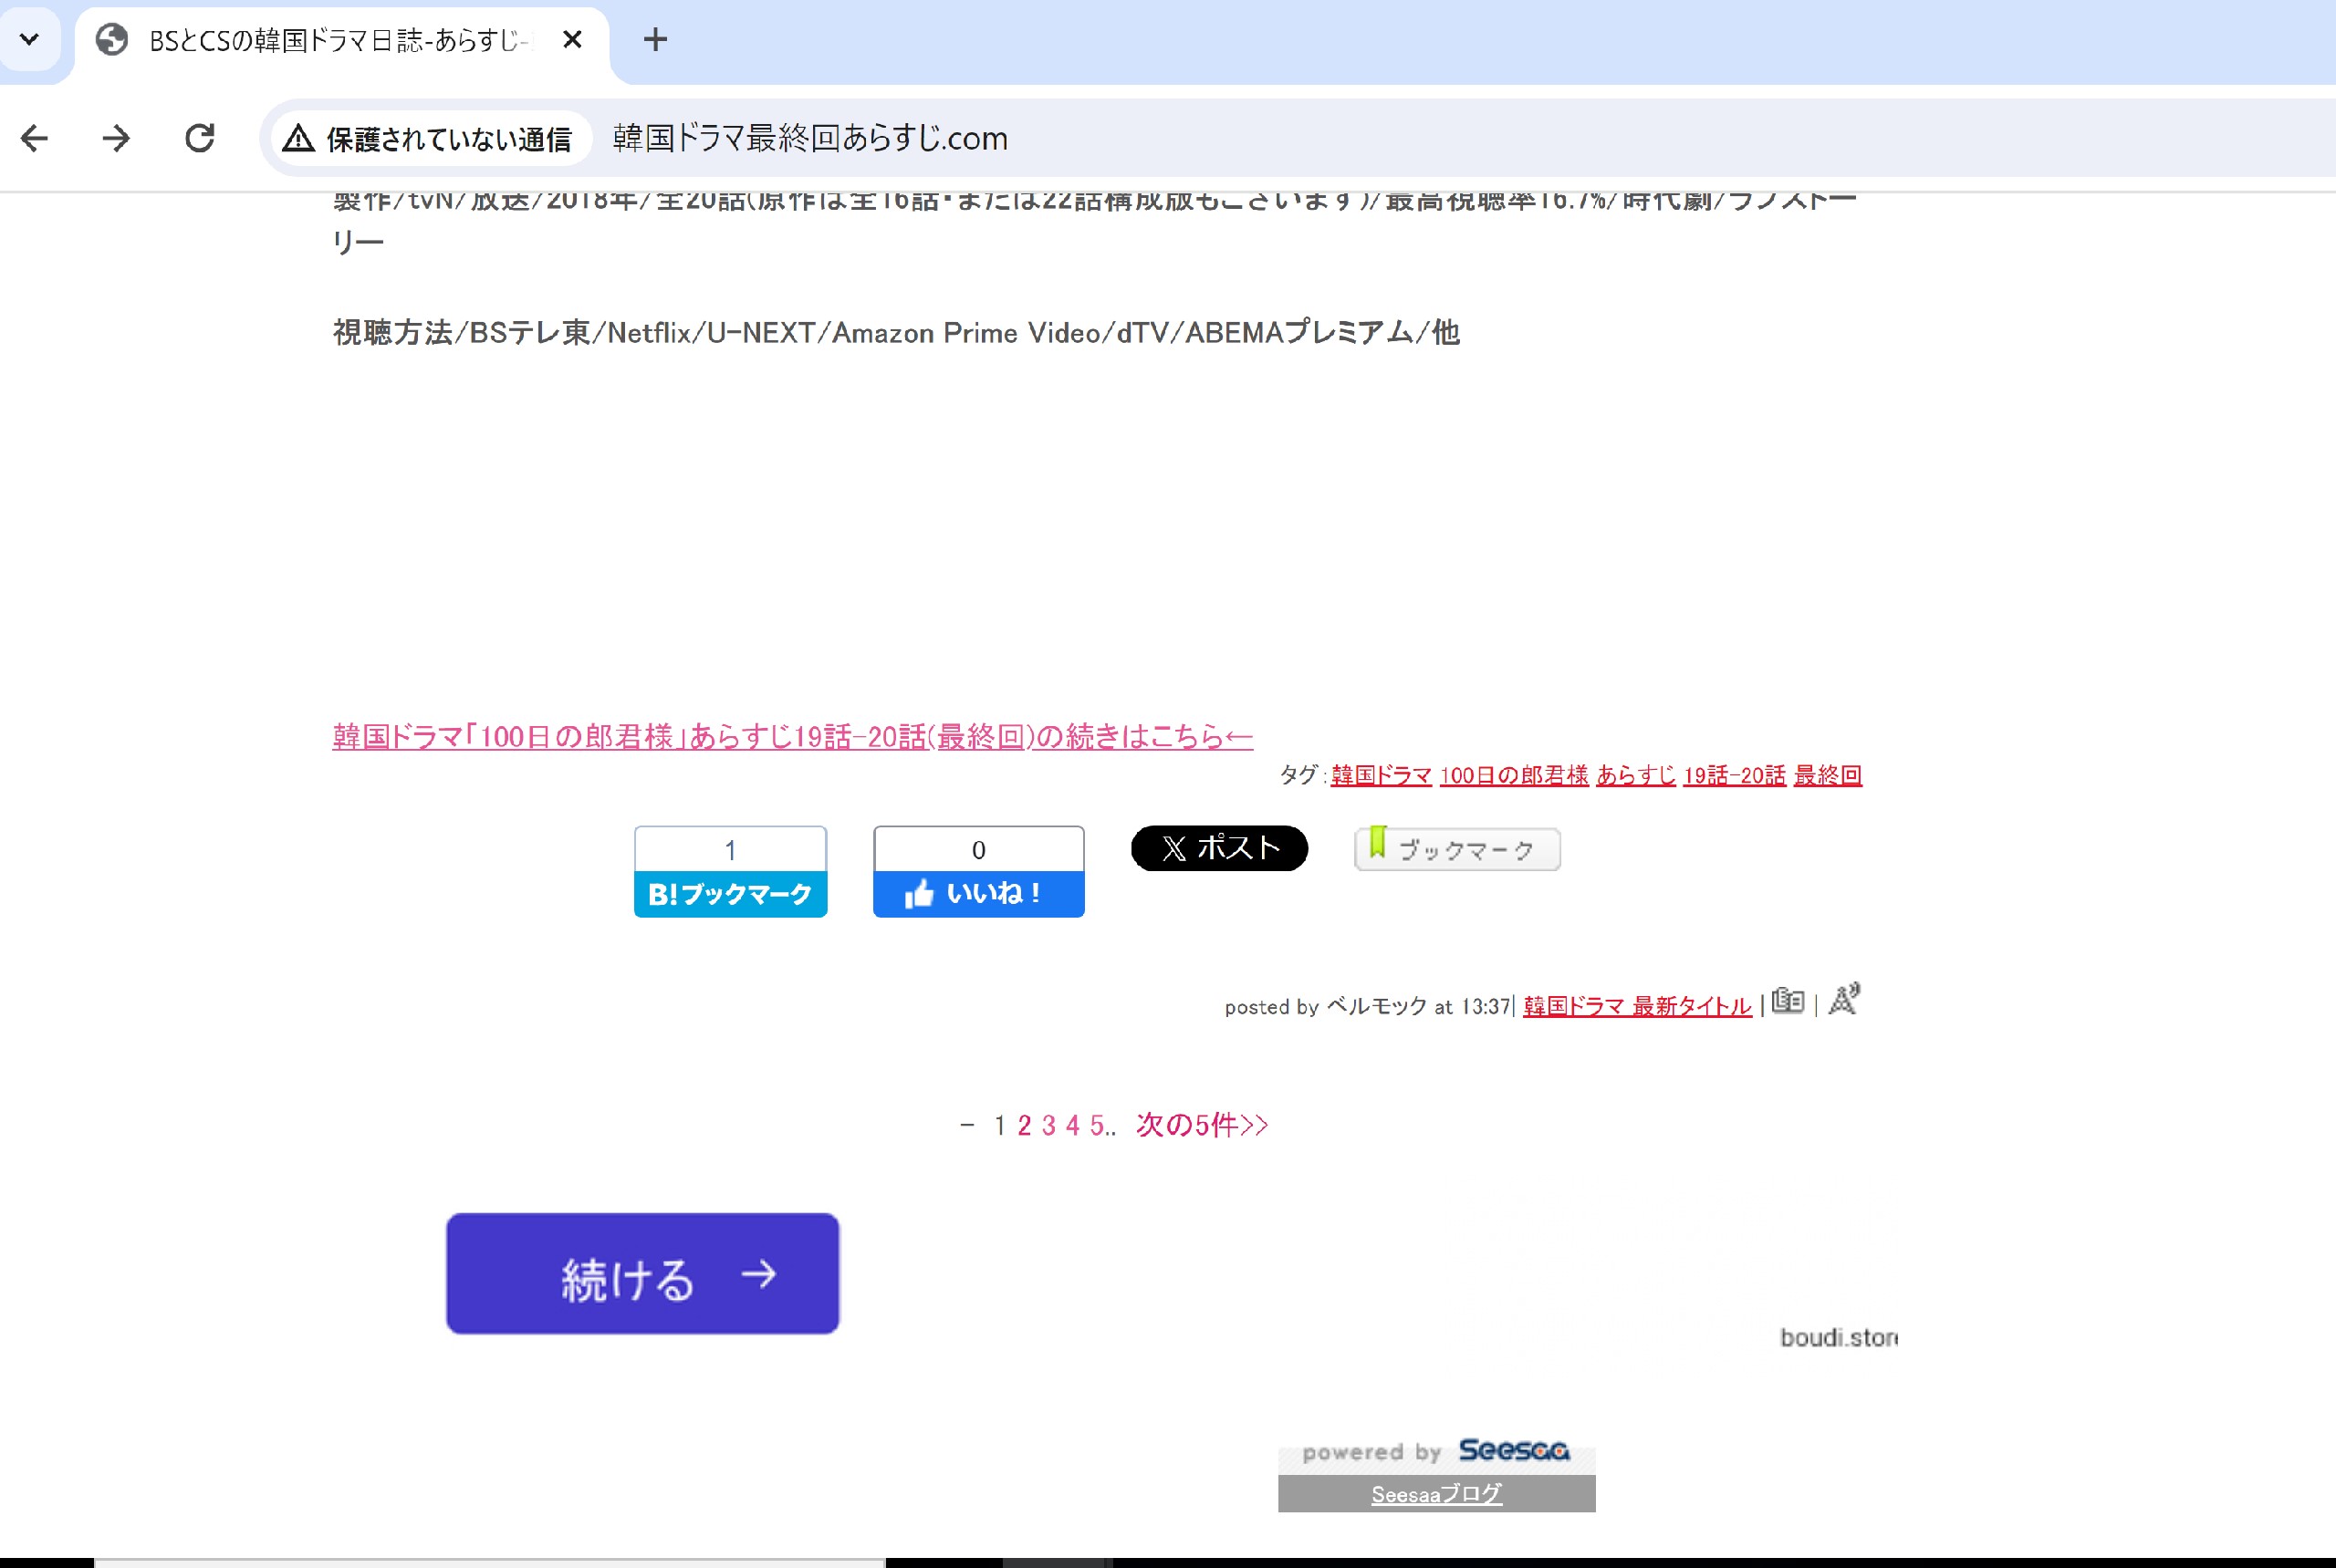Click the gray ブックマーク button
Image resolution: width=2336 pixels, height=1568 pixels.
click(x=1456, y=849)
